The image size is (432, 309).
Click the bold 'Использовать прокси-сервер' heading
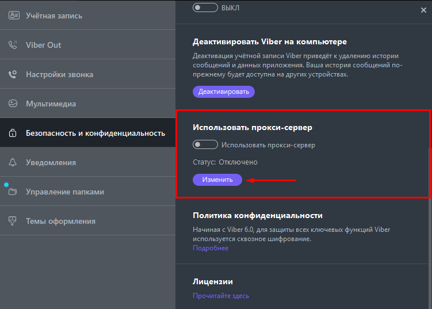click(253, 127)
